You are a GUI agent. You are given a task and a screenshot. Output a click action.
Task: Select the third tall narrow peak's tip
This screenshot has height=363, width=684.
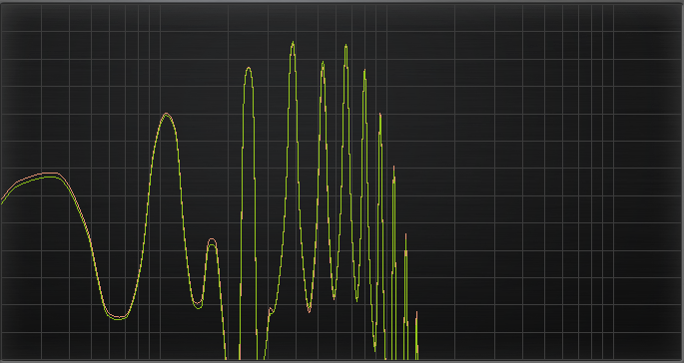pyautogui.click(x=323, y=62)
